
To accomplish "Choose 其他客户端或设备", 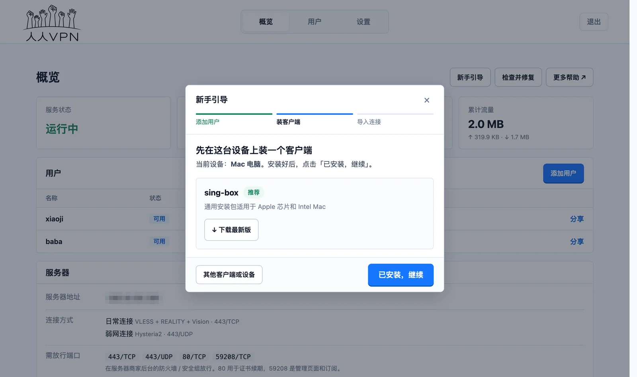I will [x=229, y=275].
